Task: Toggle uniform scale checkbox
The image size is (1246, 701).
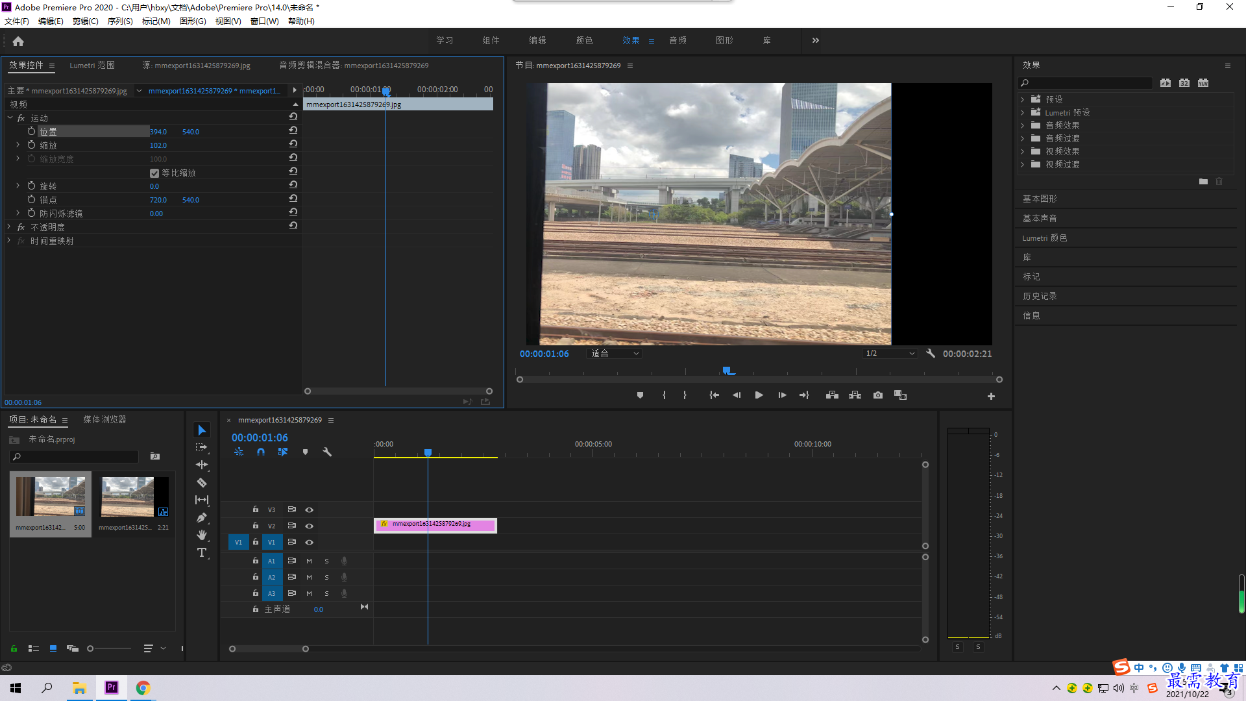Action: point(154,173)
